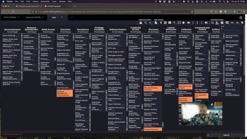Viewport: 247px width, 139px height.
Task: Close the APT41 (G0096) layer tab
Action: tap(19, 17)
